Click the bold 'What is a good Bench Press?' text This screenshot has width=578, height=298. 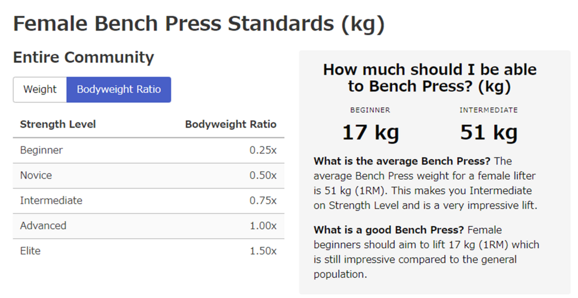(389, 230)
